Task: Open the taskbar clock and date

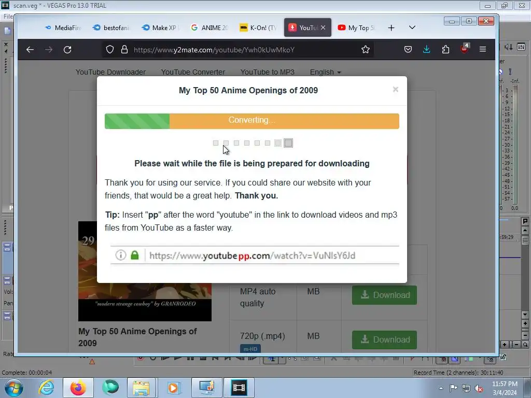Action: (x=505, y=388)
